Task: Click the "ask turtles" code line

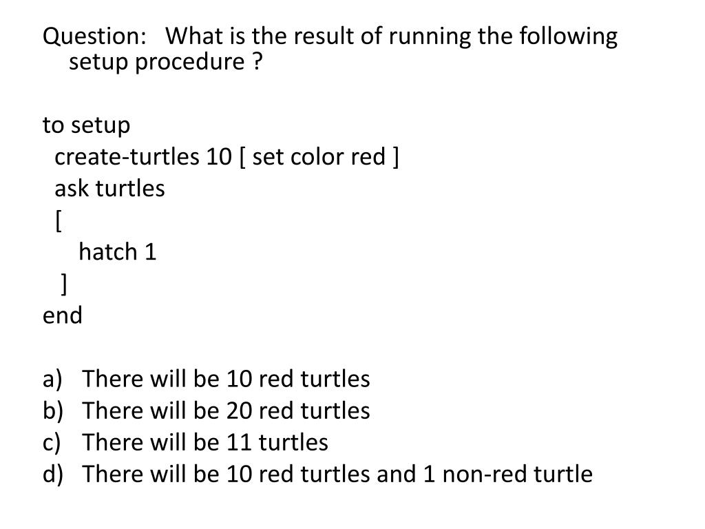Action: click(110, 189)
